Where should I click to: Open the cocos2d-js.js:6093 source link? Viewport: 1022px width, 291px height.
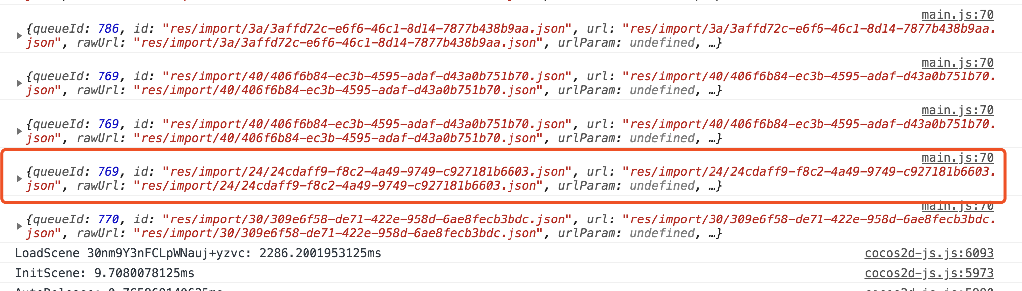point(928,253)
